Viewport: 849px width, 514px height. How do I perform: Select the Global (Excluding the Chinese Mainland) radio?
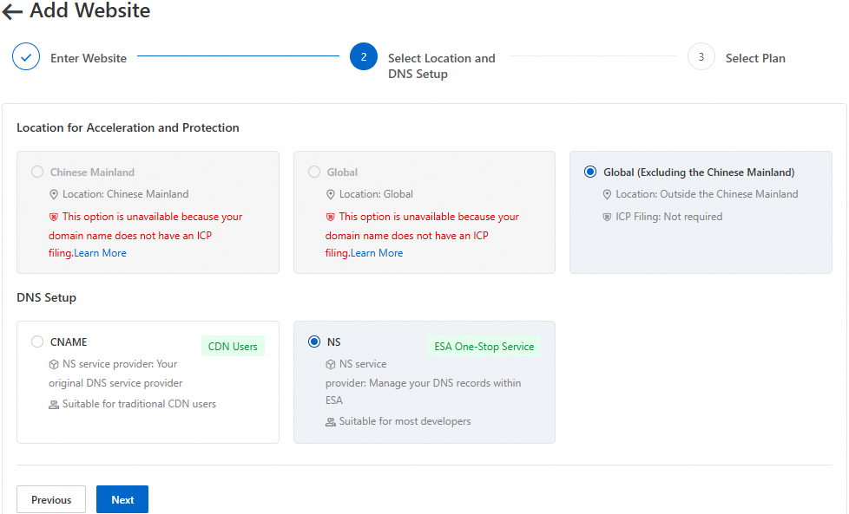pos(591,172)
